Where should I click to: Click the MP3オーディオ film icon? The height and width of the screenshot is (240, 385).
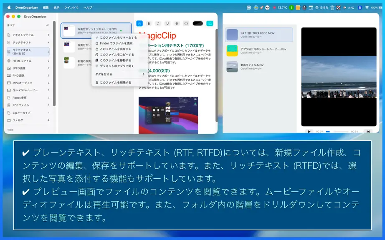click(9, 83)
